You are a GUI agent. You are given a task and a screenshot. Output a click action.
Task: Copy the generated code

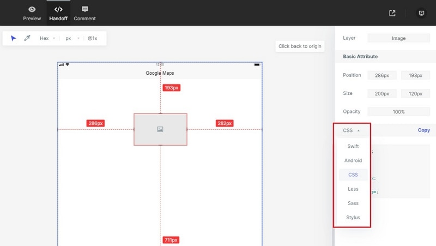423,130
